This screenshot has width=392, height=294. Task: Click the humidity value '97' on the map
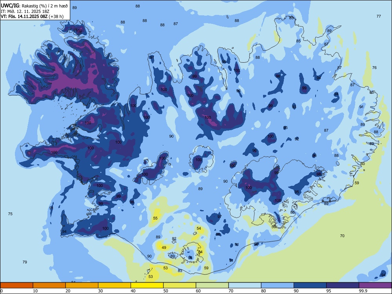tap(220, 217)
